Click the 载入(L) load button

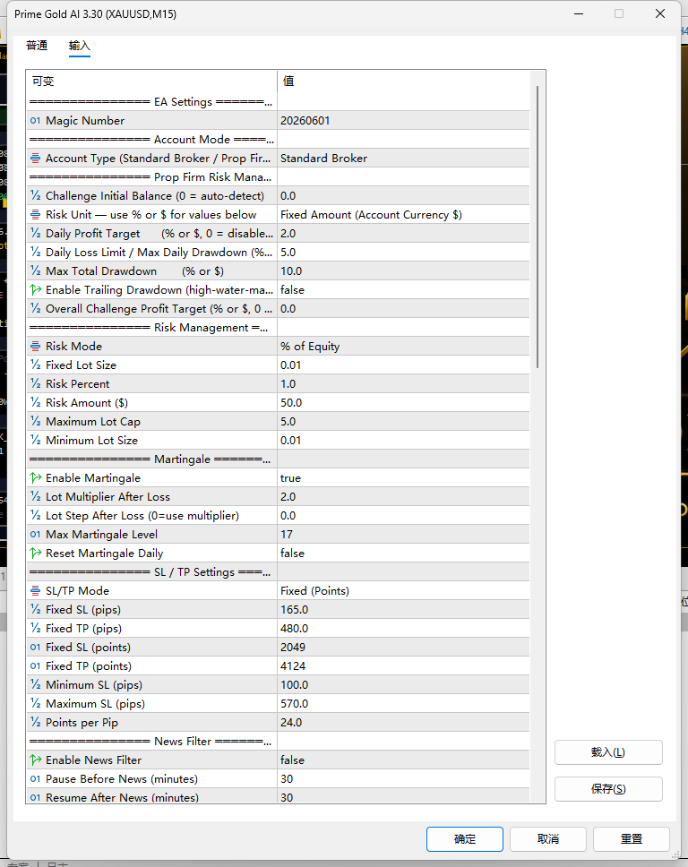pos(608,752)
